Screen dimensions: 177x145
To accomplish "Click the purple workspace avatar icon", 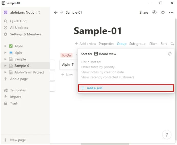I will pos(6,12).
